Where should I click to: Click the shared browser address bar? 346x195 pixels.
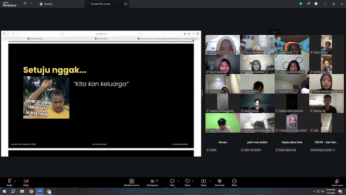pos(101,34)
